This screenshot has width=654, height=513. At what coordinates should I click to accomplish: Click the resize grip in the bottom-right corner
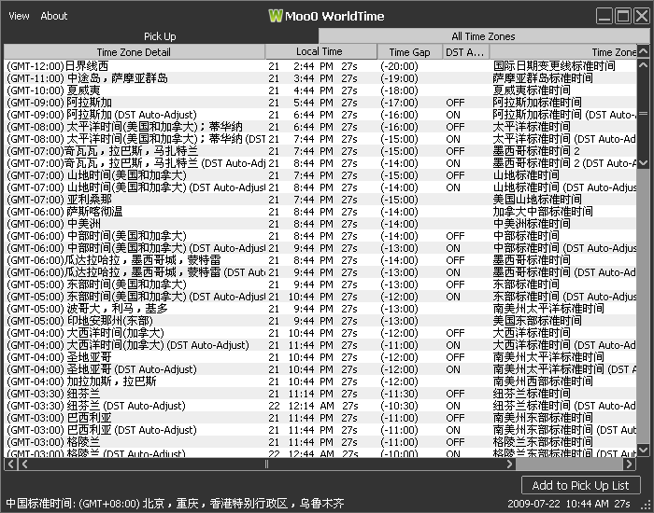click(647, 505)
